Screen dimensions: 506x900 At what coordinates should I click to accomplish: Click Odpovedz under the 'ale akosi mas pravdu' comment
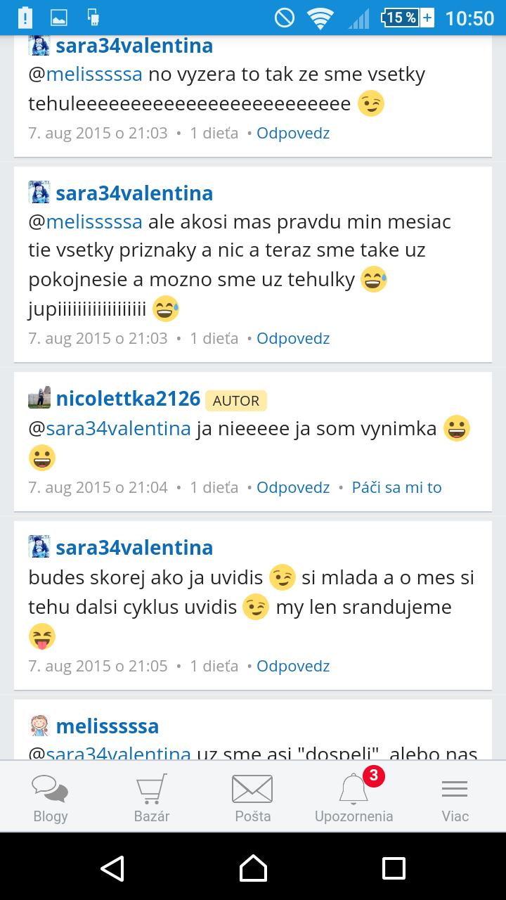pos(293,338)
